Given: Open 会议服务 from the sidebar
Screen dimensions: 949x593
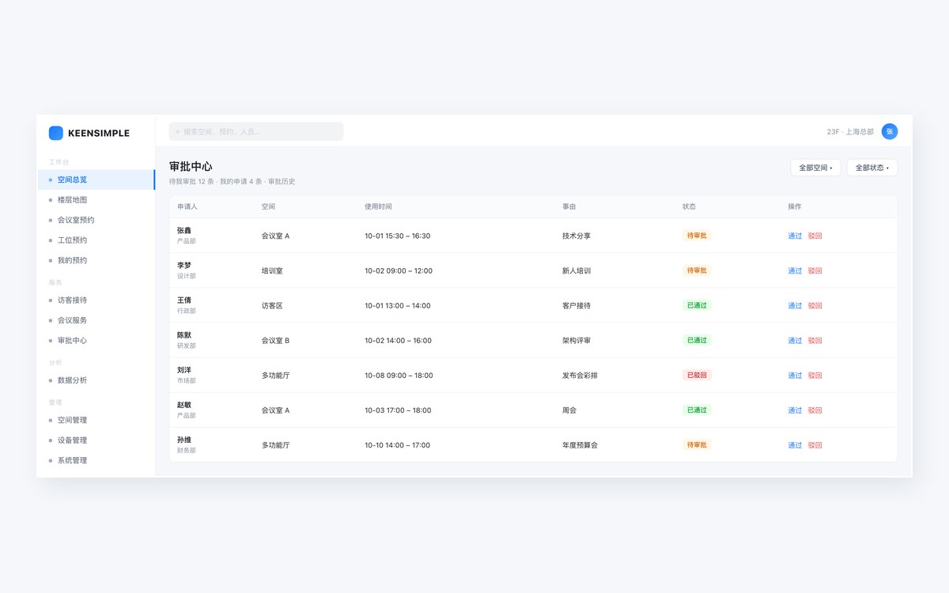Looking at the screenshot, I should [96, 320].
